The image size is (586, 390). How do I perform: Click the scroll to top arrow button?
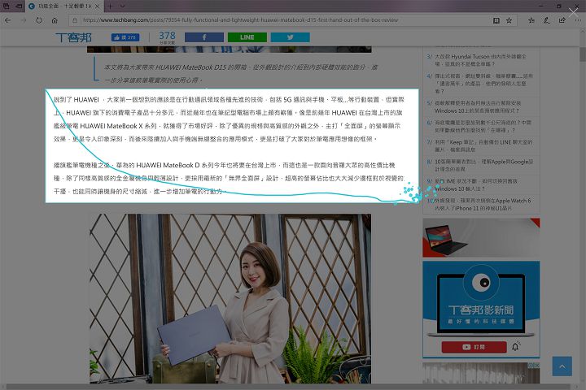coord(562,366)
